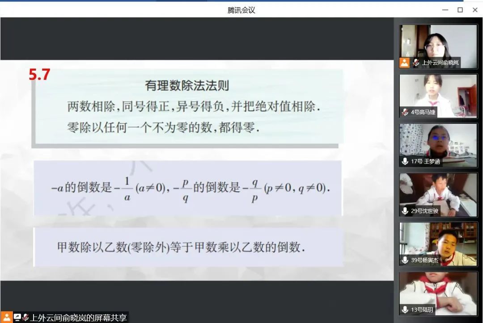Select the 13号陆玥 video thumbnail

coord(438,294)
